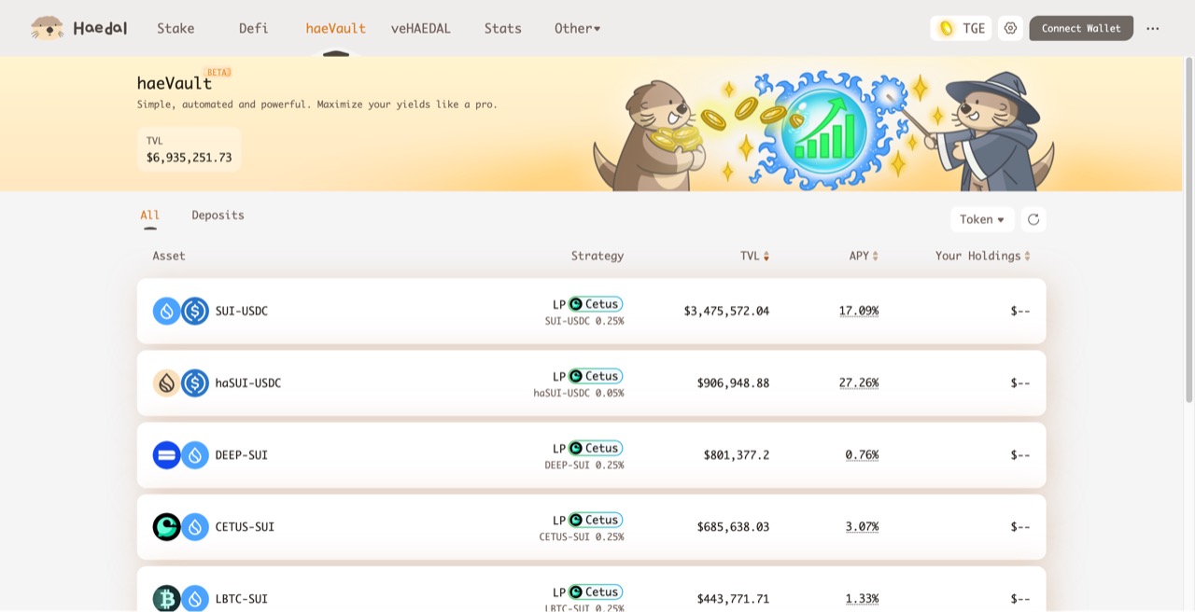This screenshot has width=1195, height=612.
Task: Click the $801,377.2 TVL value
Action: 737,454
